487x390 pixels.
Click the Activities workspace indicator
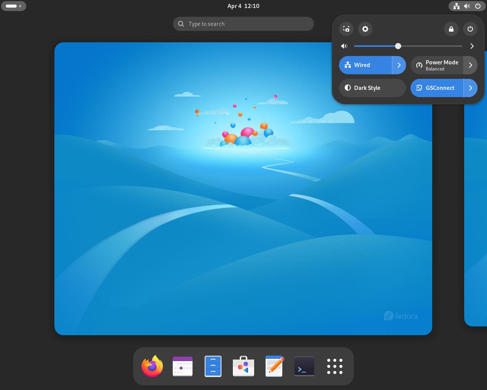(x=14, y=6)
